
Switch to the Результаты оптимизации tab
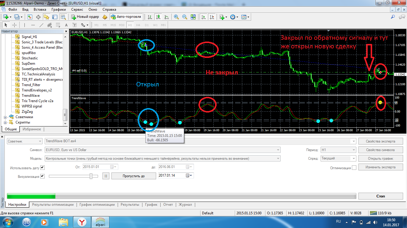(x=53, y=205)
